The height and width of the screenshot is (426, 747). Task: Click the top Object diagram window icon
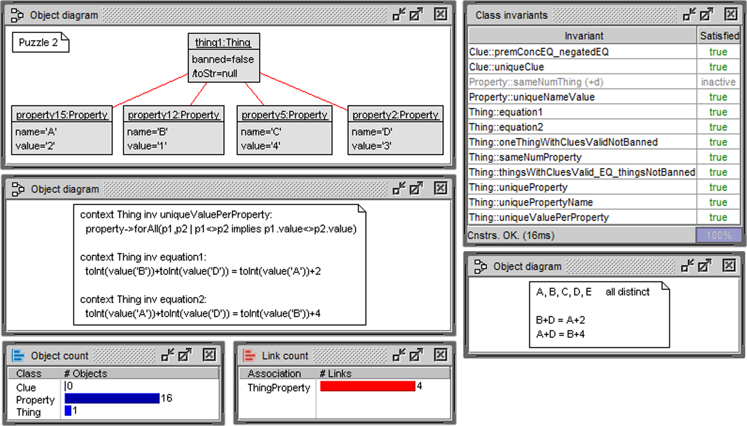pos(17,15)
